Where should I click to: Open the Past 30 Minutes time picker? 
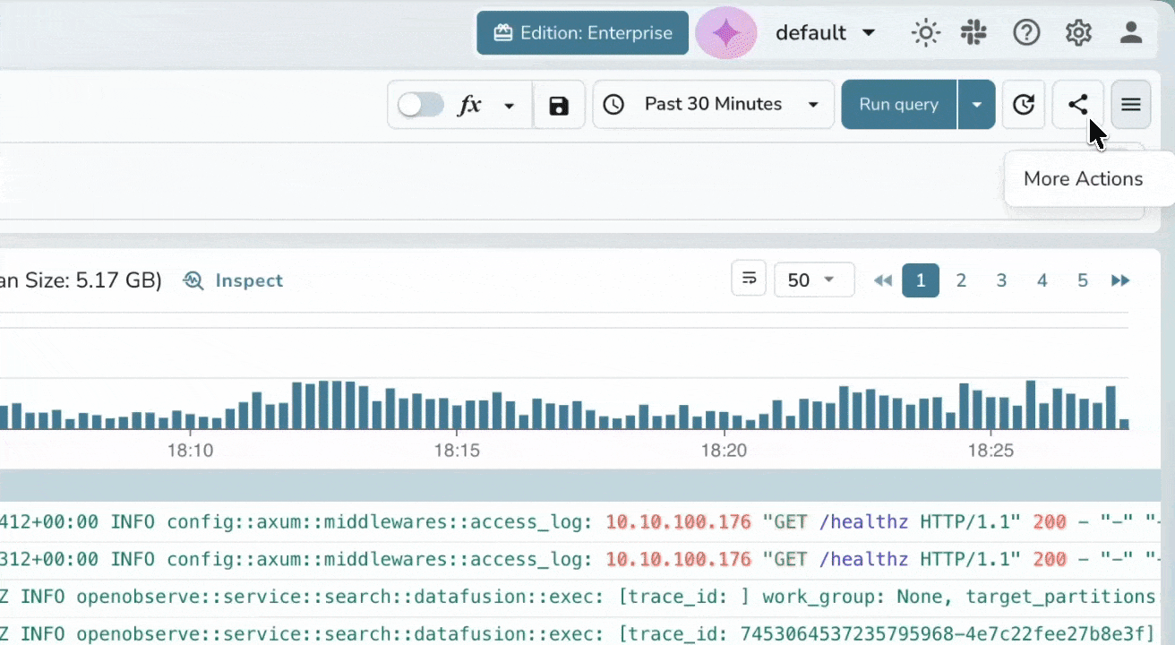click(714, 105)
